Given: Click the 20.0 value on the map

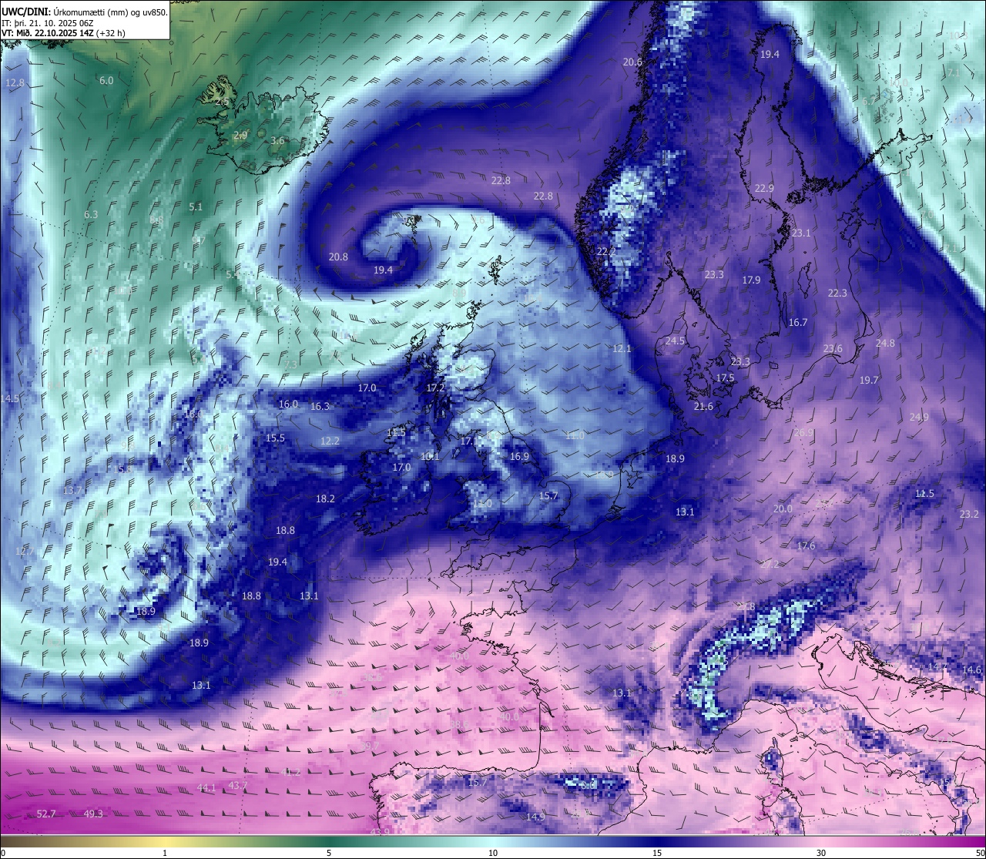Looking at the screenshot, I should click(x=783, y=509).
